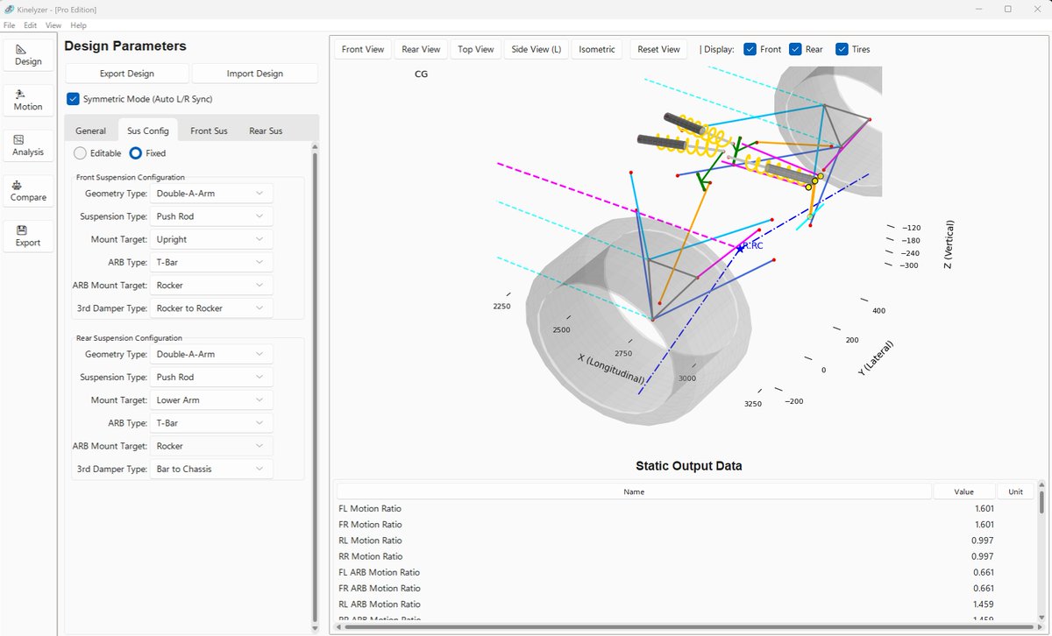
Task: Open front 3rd Damper Type Rocker to Rocker dropdown
Action: coord(211,307)
